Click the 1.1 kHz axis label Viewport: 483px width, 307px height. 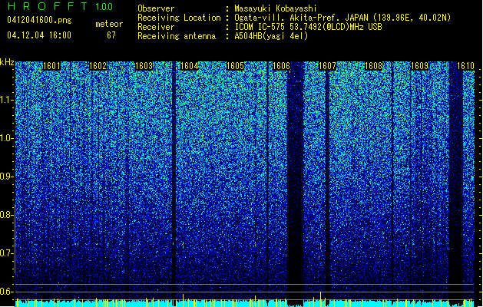(7, 100)
